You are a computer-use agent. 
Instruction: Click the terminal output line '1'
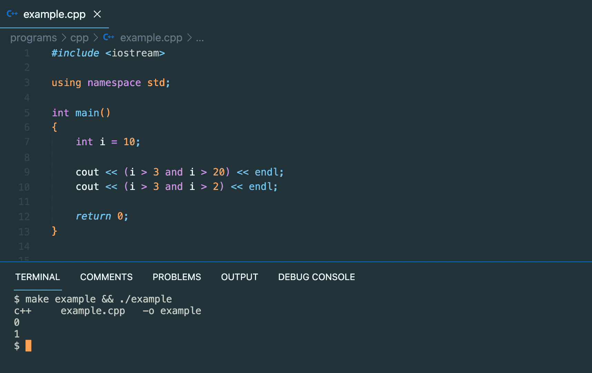click(17, 334)
